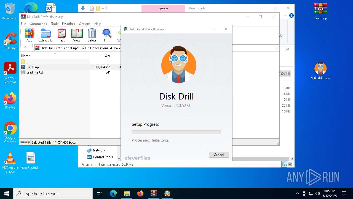
Task: Click the Find magnifier icon in WinRAR
Action: [107, 35]
